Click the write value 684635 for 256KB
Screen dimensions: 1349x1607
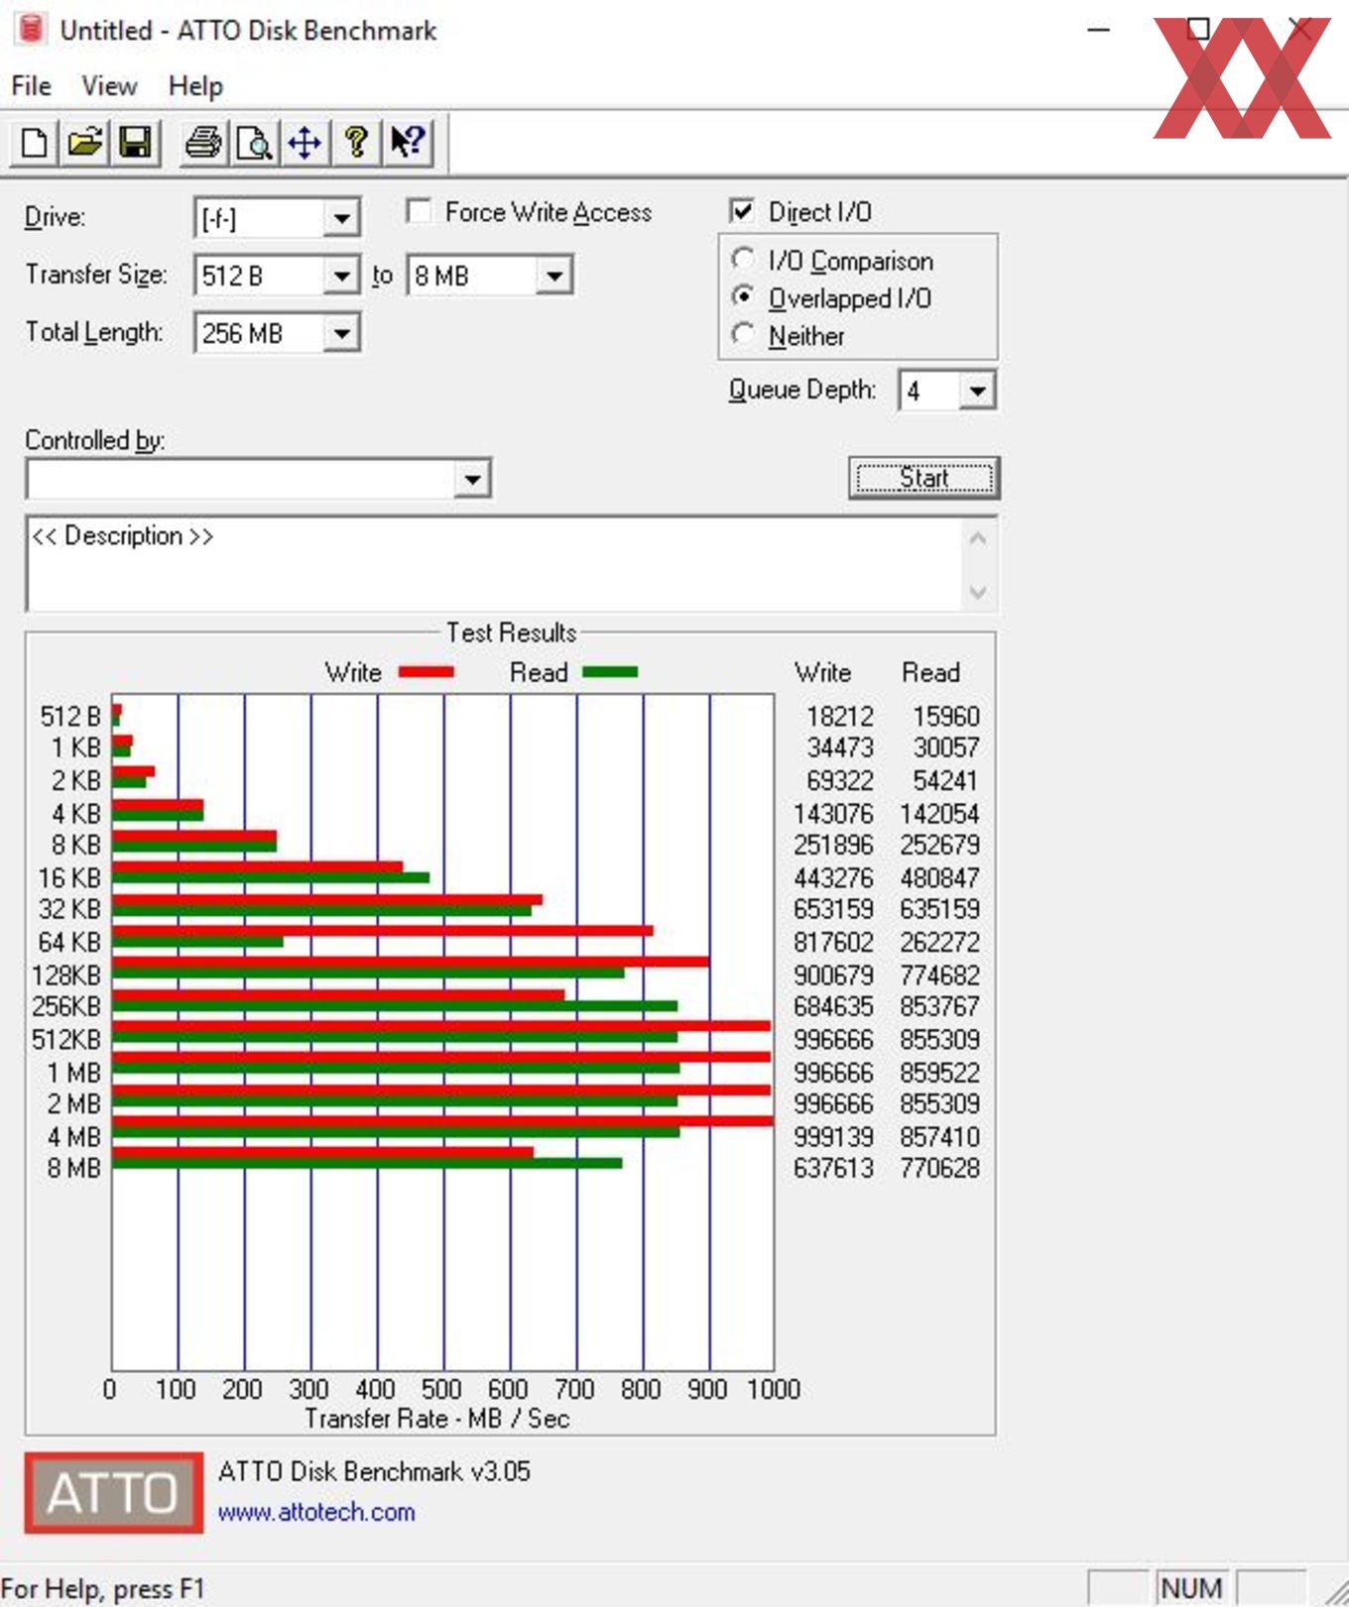pyautogui.click(x=833, y=1006)
